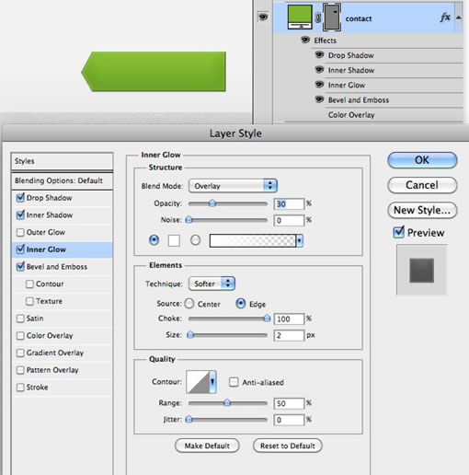469x475 pixels.
Task: Toggle the Bevel and Emboss eye icon
Action: click(x=319, y=99)
